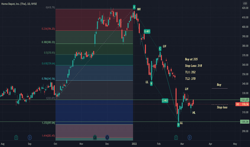Click the HL label near March candles
250x147 pixels.
click(194, 113)
